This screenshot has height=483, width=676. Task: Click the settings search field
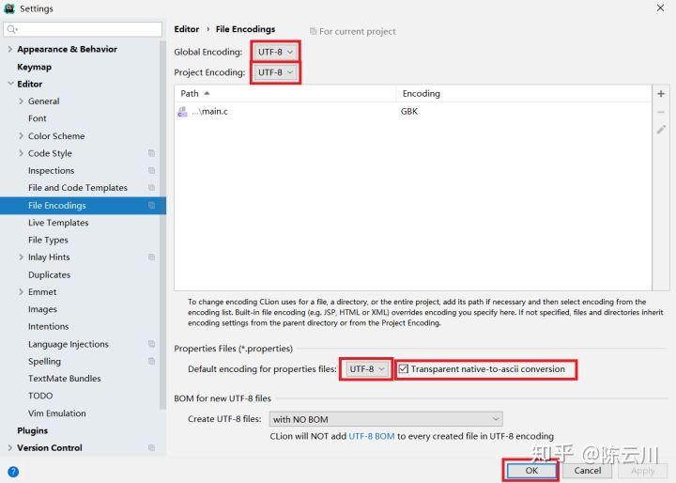83,29
